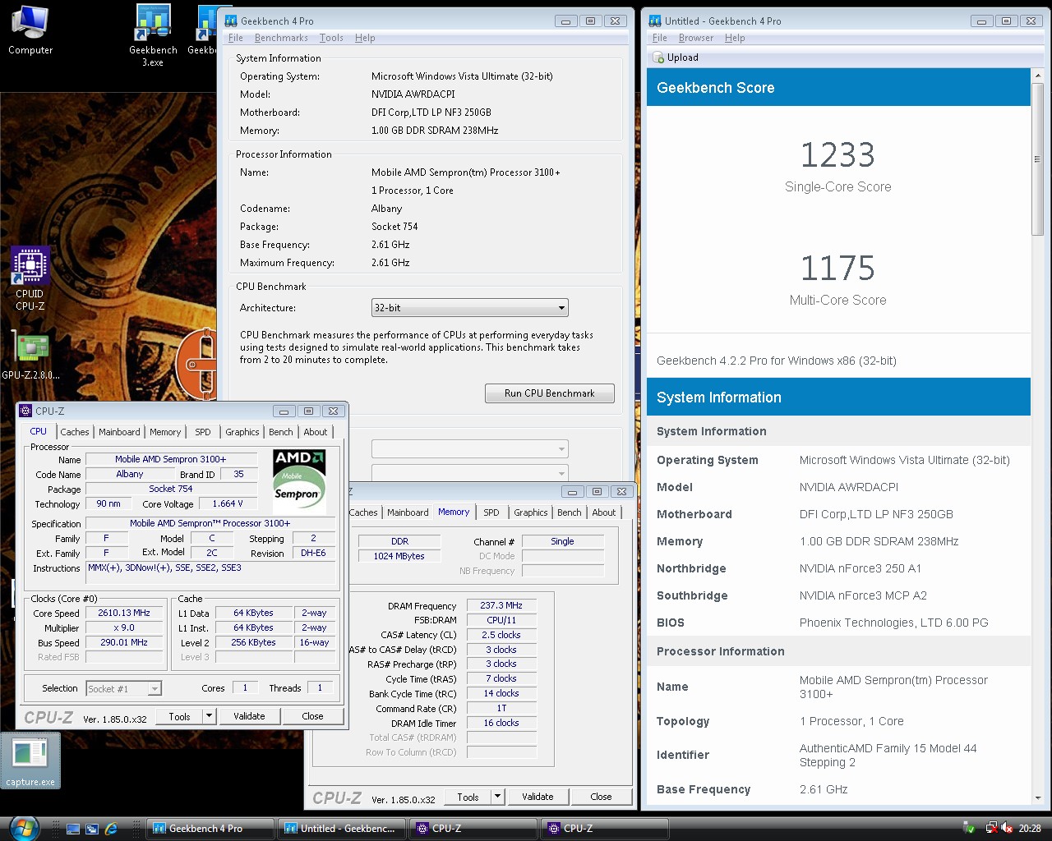This screenshot has width=1052, height=841.
Task: Click the Untitled - Geekbenc... taskbar button
Action: [x=341, y=829]
